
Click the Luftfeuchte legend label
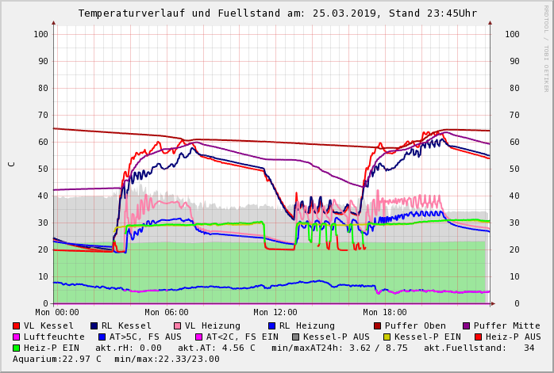54,337
